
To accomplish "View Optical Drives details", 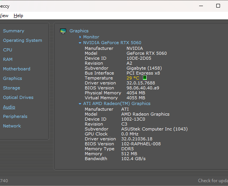I will [18, 97].
